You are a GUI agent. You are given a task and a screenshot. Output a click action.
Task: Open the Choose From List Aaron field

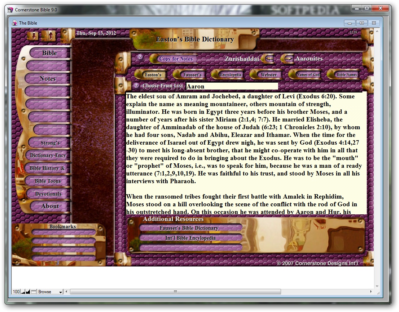pos(232,86)
